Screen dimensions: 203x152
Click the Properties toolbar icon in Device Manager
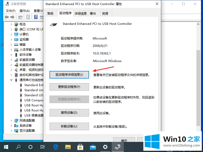pyautogui.click(x=28, y=17)
